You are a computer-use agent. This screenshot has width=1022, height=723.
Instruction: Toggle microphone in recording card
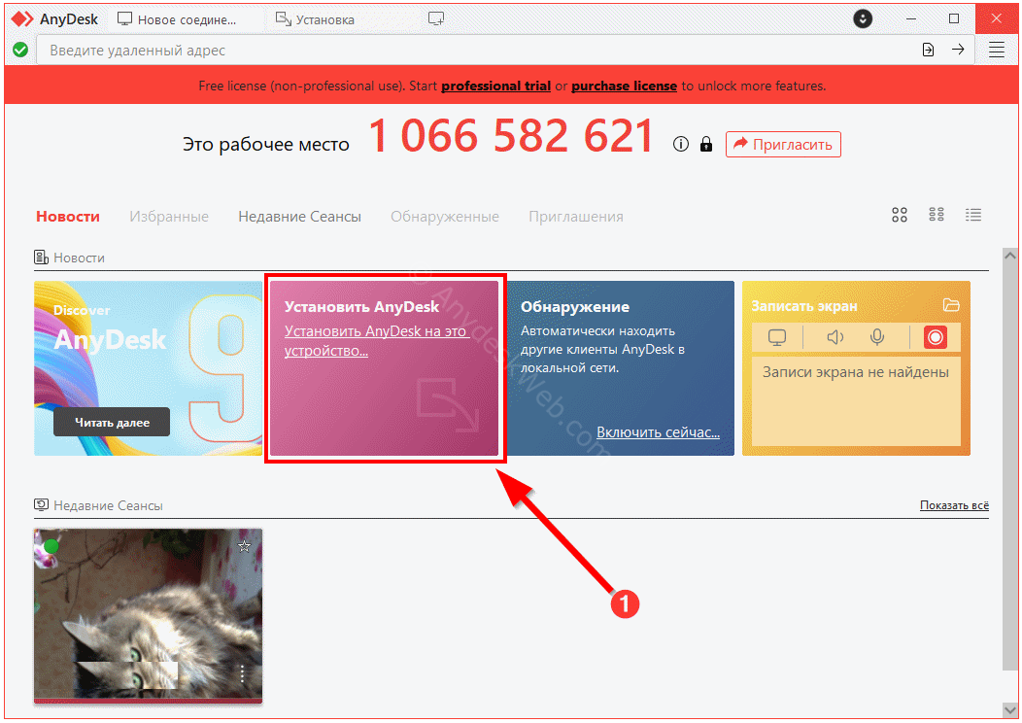coord(877,337)
